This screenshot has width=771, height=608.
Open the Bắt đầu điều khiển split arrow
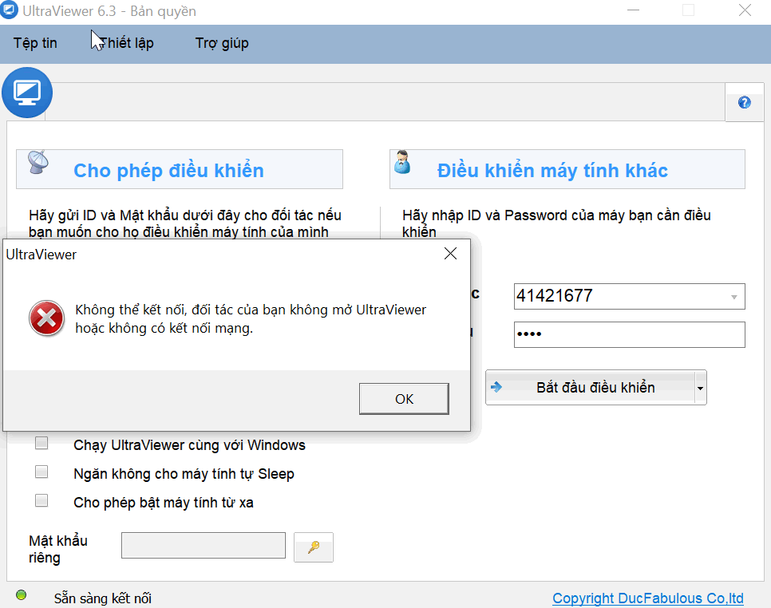point(700,388)
